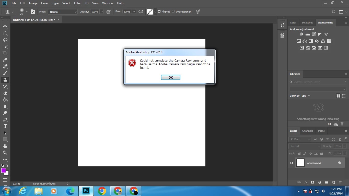Select the Elliptical Marquee tool

point(5,33)
